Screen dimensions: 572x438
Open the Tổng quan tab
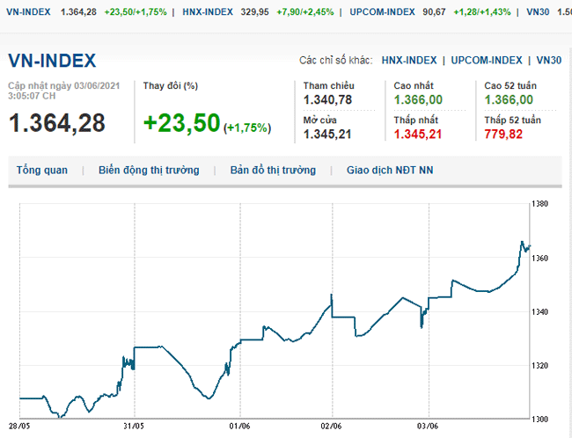click(42, 171)
